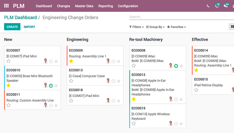Click the CREATE button
Viewport: 234px width, 133px height.
pos(12,27)
